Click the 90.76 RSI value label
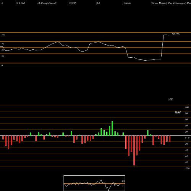 [x=176, y=34]
